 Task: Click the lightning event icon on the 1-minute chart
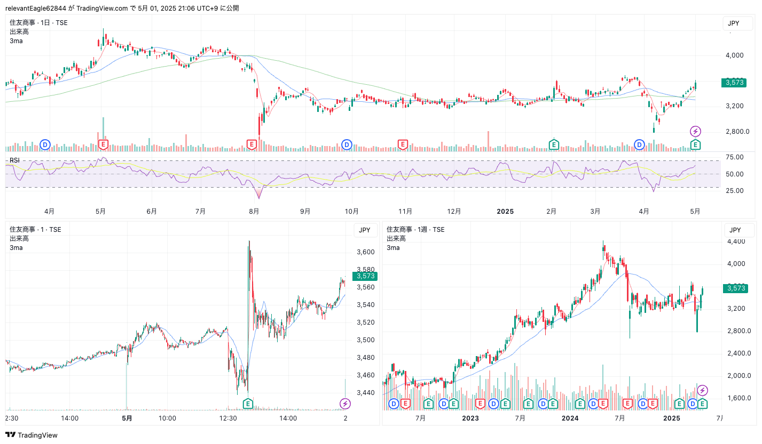point(345,403)
